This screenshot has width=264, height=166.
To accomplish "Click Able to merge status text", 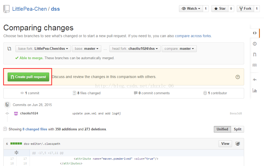I will click(31, 58).
